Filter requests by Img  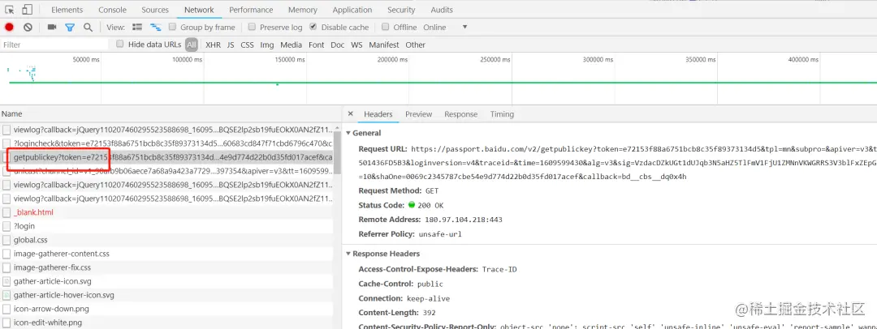pyautogui.click(x=267, y=45)
